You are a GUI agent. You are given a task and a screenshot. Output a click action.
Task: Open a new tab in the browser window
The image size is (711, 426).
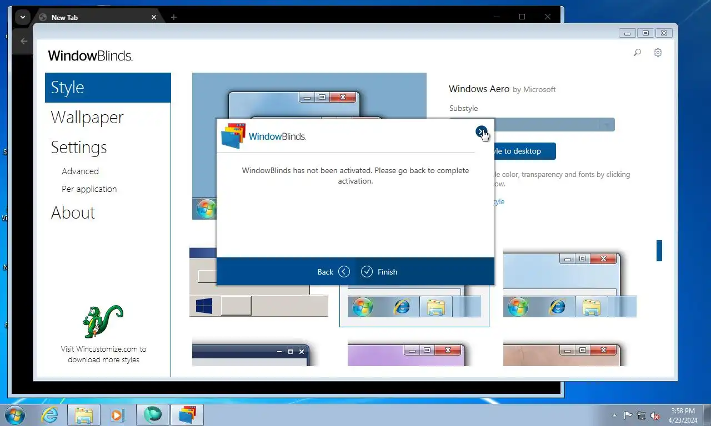[174, 17]
